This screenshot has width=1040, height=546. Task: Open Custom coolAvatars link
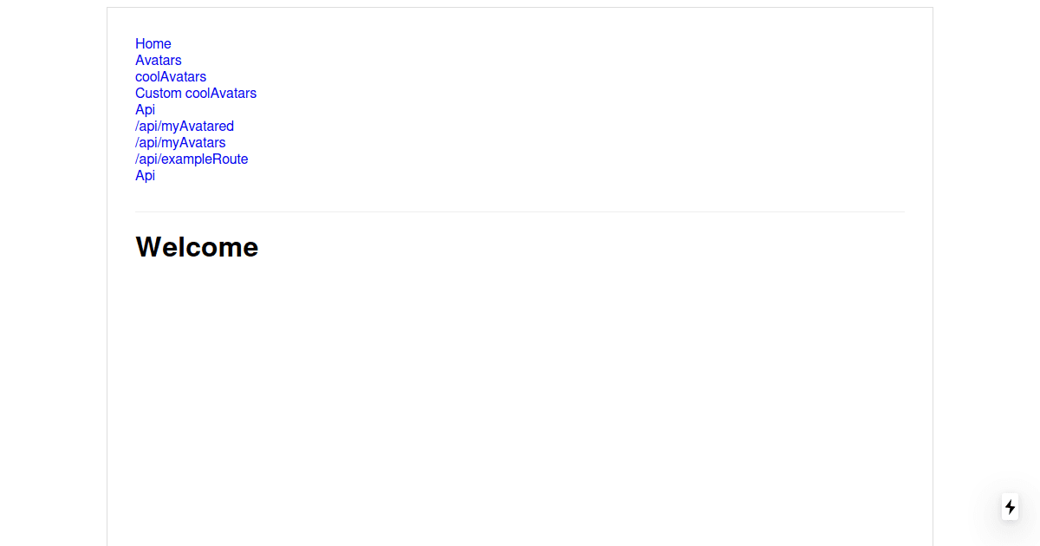[x=196, y=94]
